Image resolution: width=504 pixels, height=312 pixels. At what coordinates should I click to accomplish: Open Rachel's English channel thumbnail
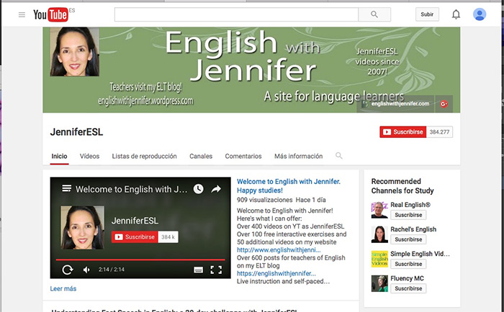click(379, 234)
